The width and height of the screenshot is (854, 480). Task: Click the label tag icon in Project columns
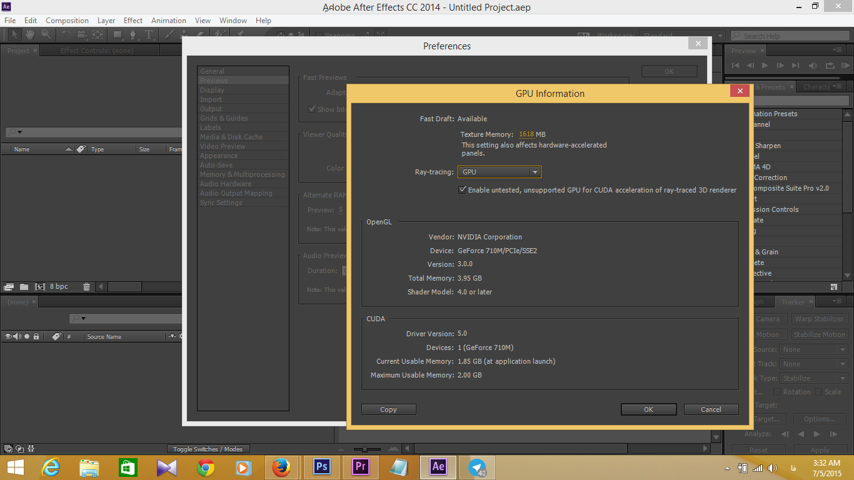click(81, 149)
